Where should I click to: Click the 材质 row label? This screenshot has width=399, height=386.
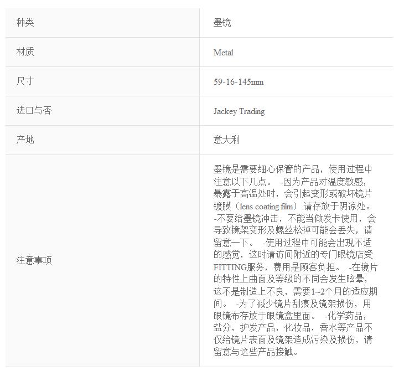[x=25, y=52]
